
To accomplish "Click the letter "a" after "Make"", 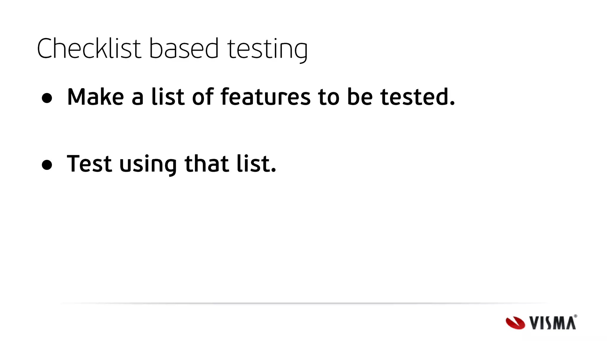I will coord(138,98).
